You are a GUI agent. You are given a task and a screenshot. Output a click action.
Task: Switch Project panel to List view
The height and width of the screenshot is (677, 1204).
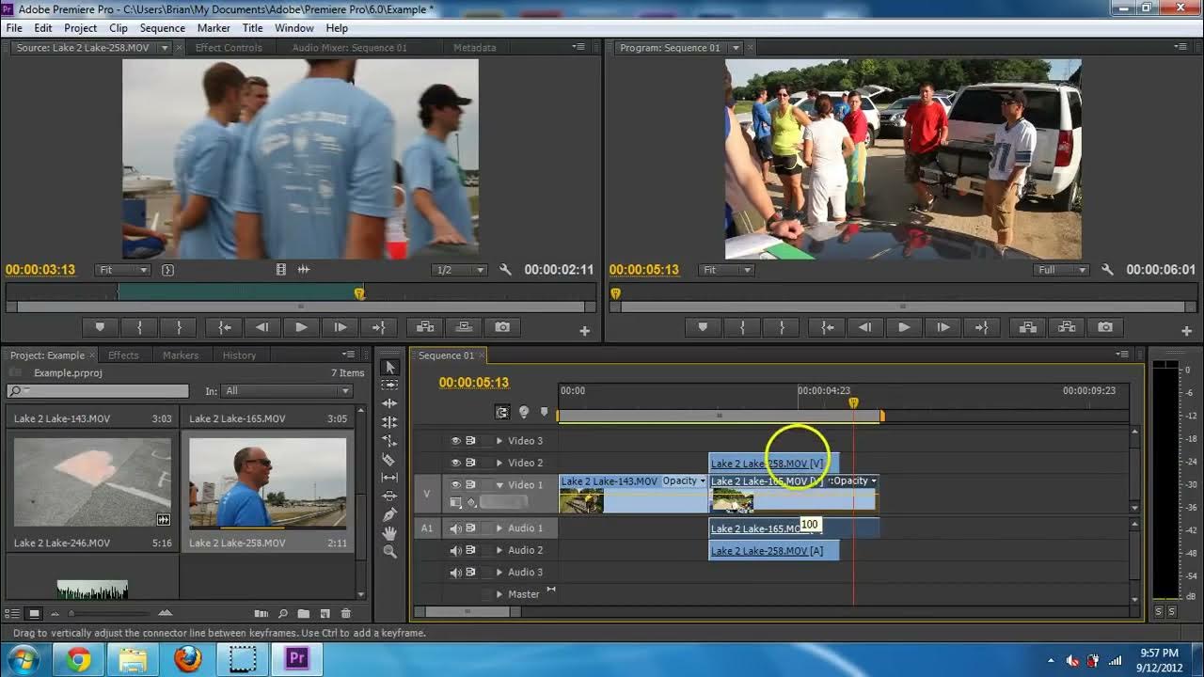coord(13,614)
